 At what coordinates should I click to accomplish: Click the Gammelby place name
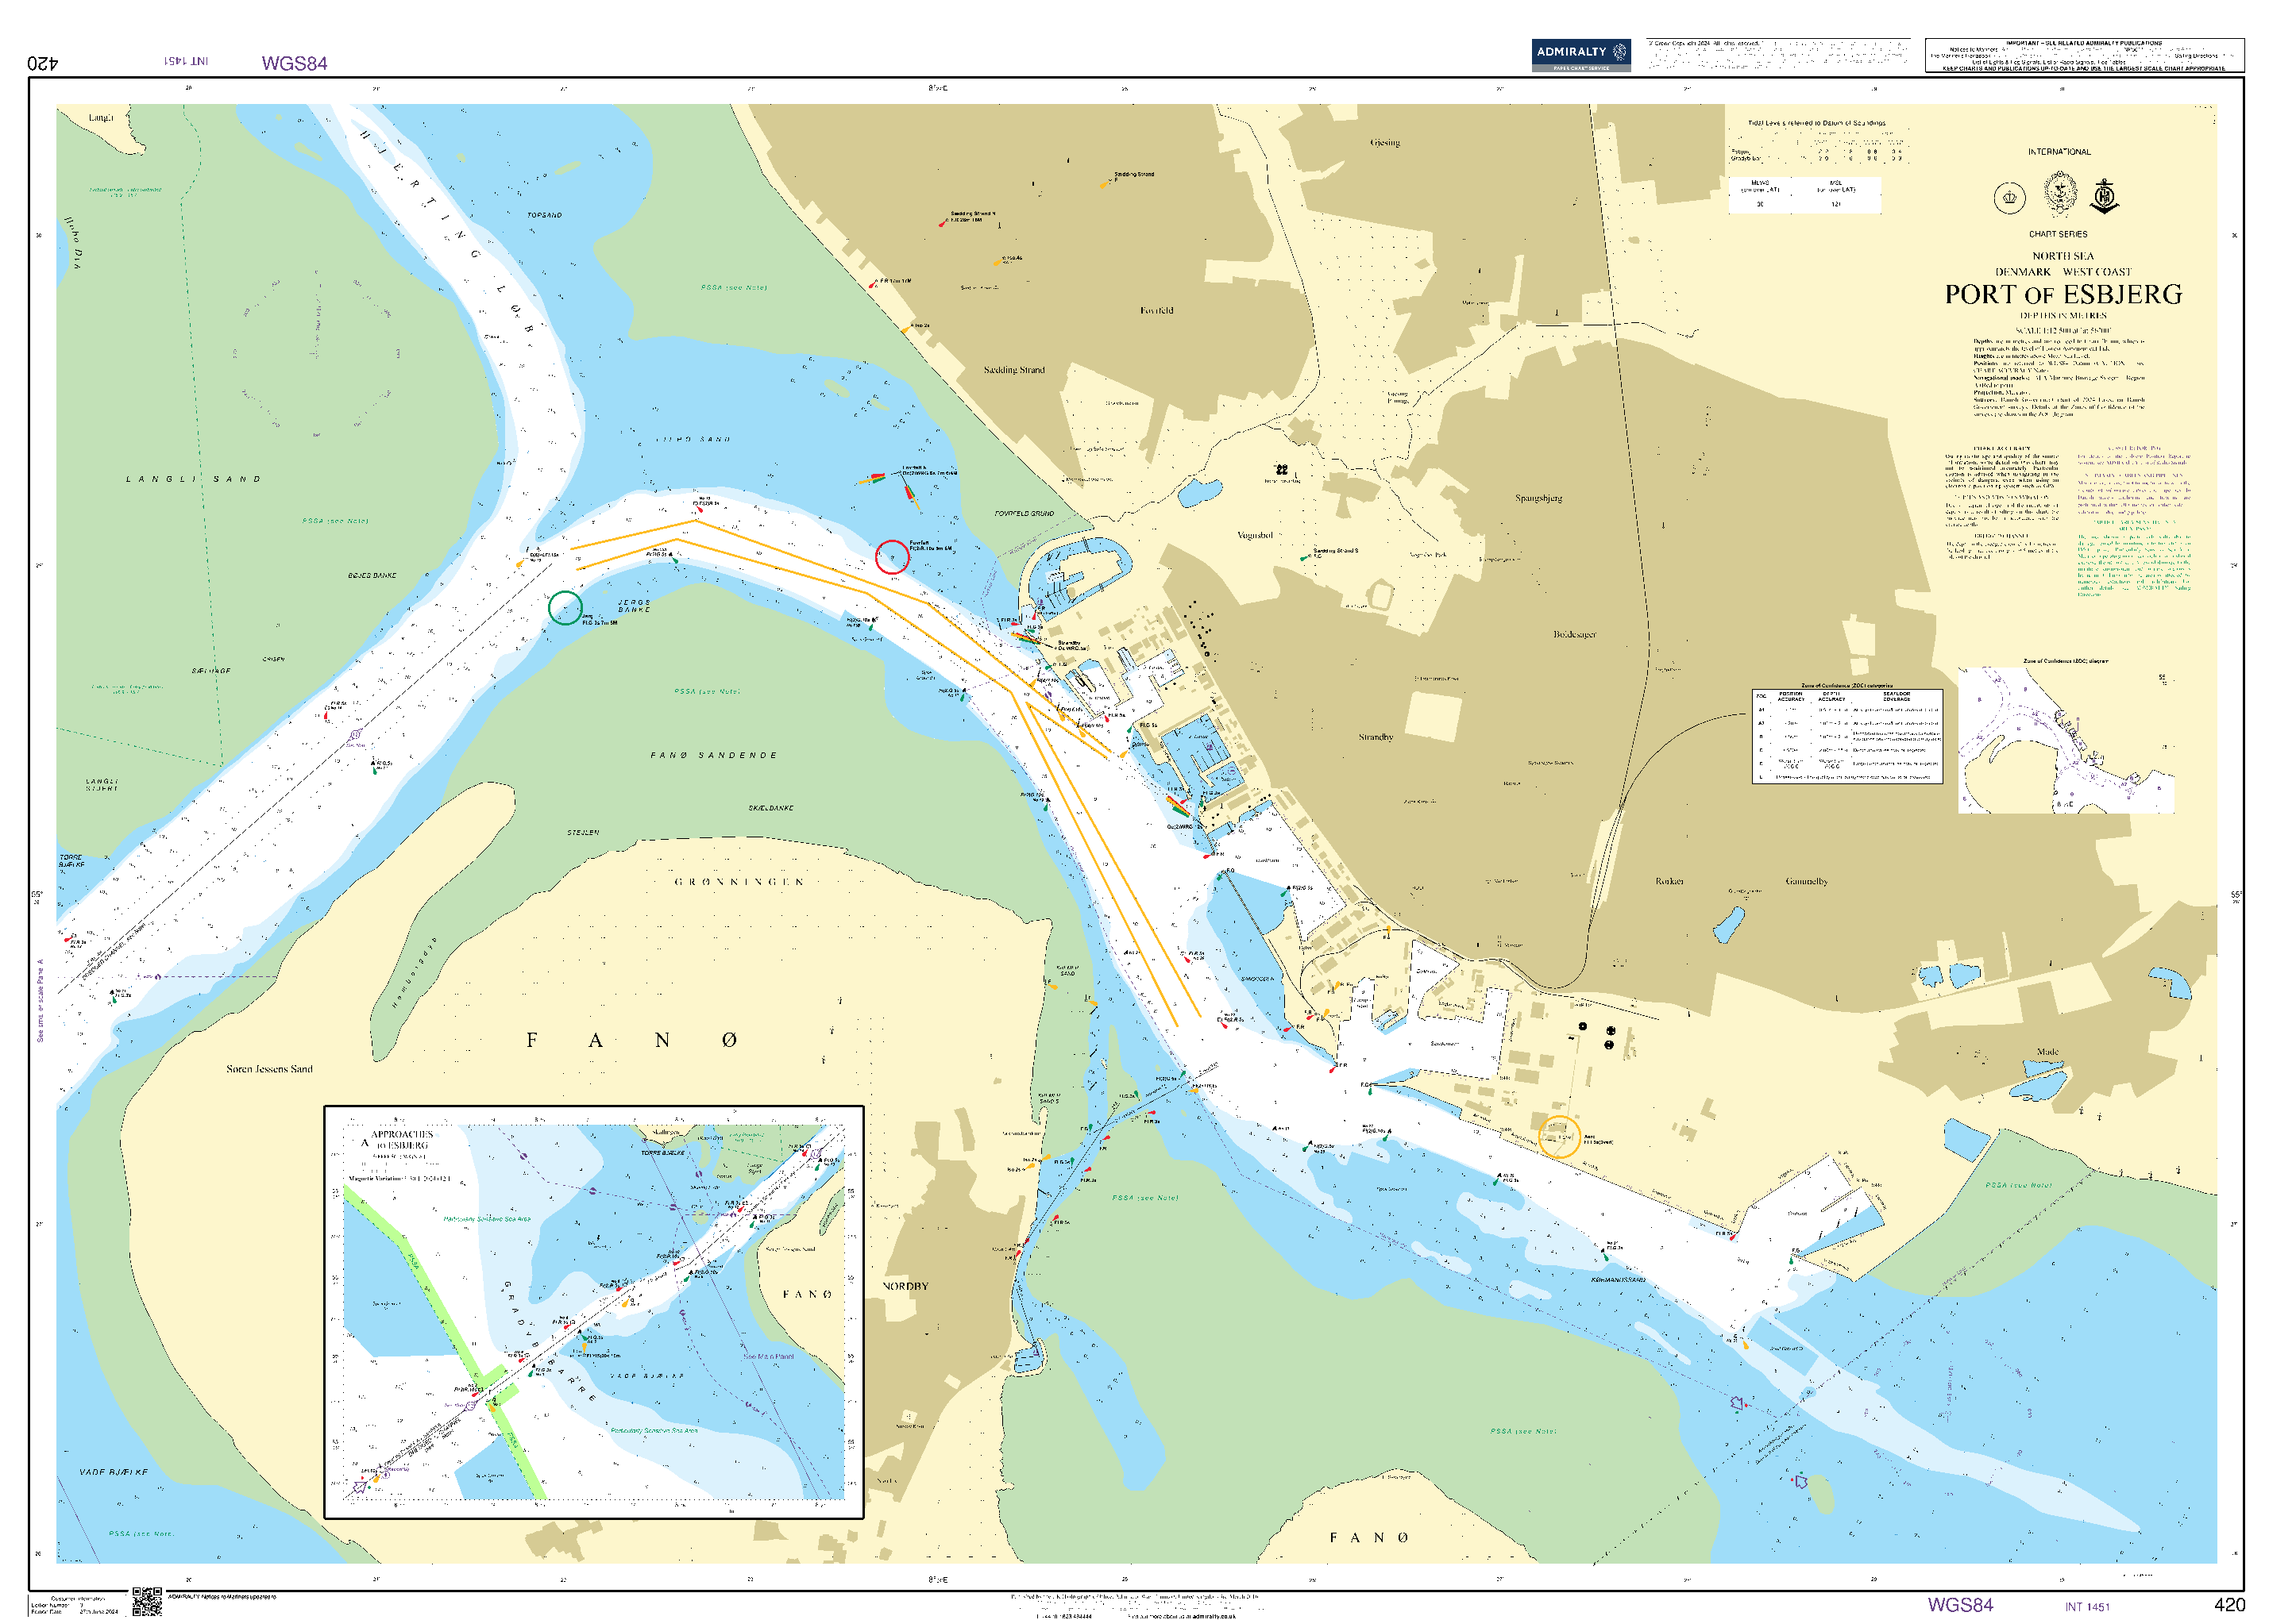[1806, 882]
